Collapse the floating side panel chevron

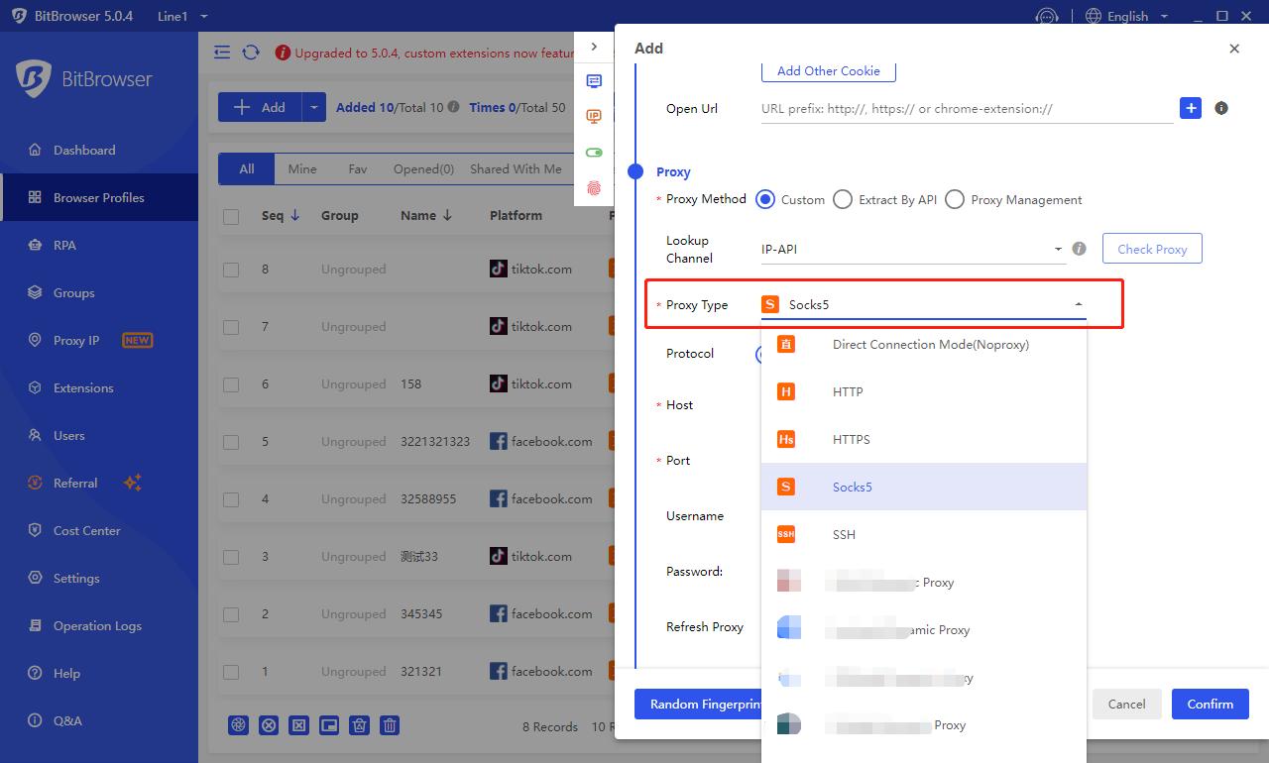click(594, 47)
